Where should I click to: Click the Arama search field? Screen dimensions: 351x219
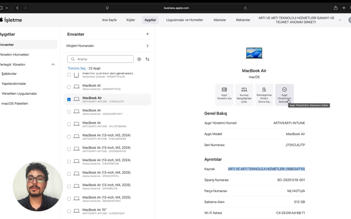100,59
